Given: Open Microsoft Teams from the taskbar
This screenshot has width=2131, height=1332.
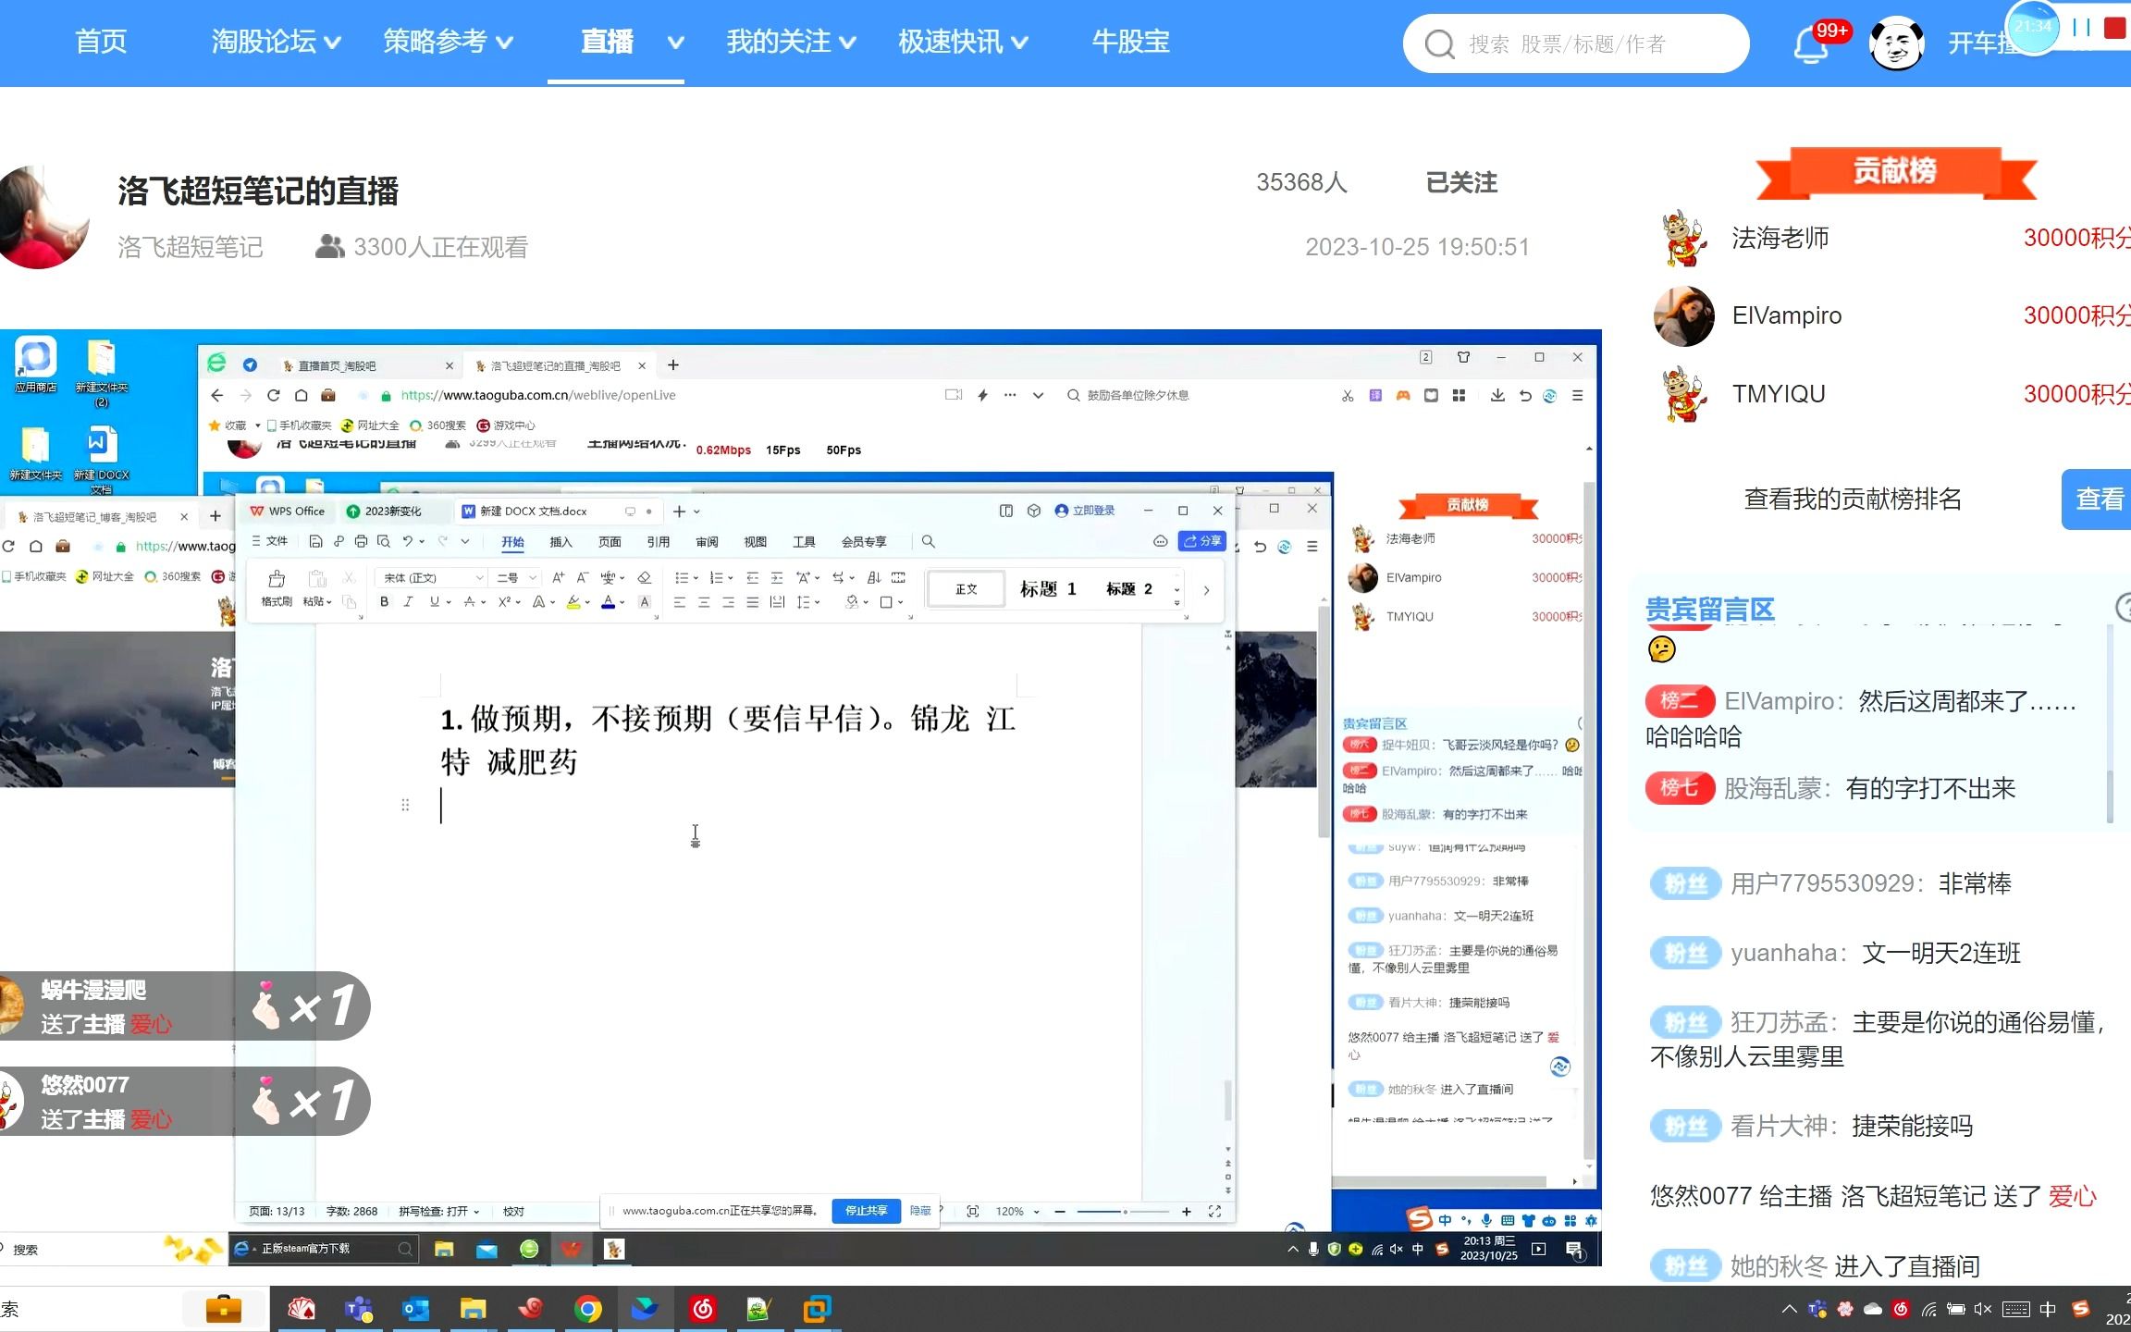Looking at the screenshot, I should [x=358, y=1309].
